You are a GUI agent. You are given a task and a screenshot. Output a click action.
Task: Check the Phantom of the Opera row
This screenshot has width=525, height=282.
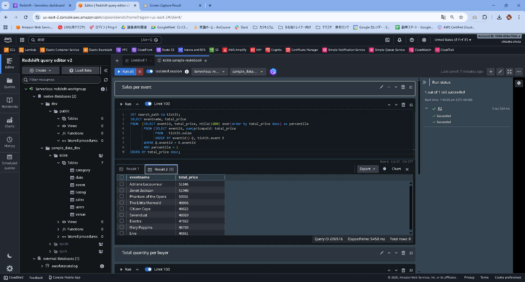(x=122, y=196)
